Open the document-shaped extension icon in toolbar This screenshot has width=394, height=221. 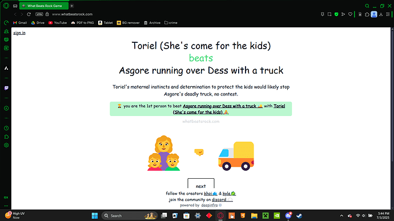point(360,14)
